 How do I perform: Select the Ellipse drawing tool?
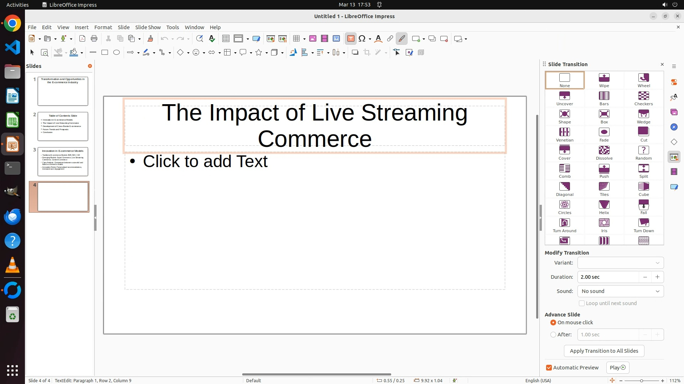(x=116, y=53)
